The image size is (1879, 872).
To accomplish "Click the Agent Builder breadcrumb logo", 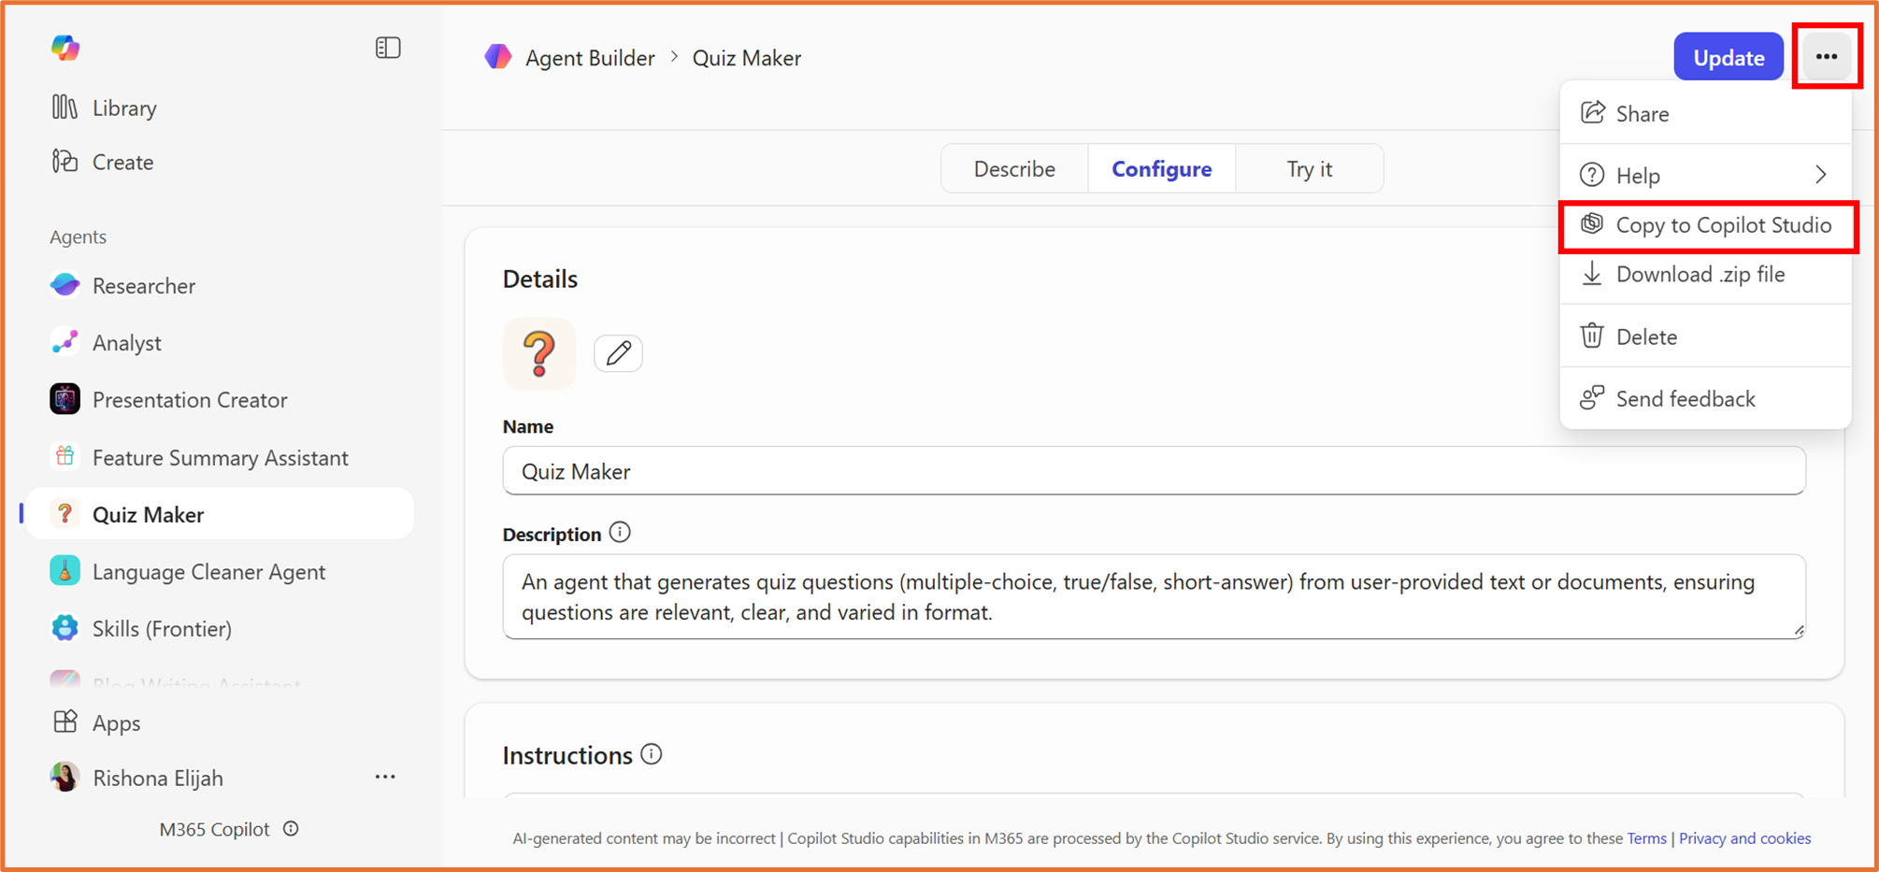I will [x=497, y=57].
